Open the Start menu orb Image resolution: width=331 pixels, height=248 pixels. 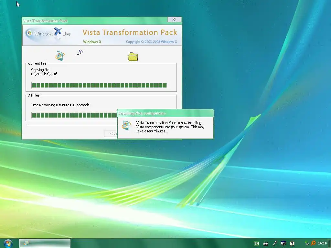click(x=8, y=243)
